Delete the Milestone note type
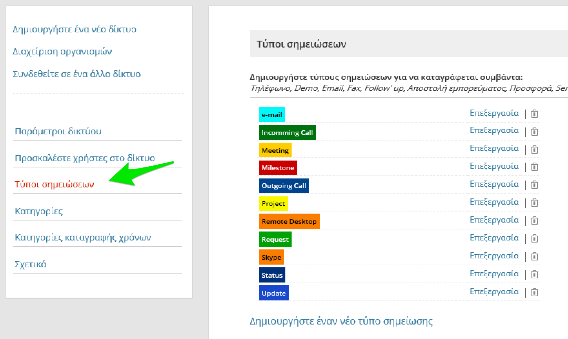This screenshot has width=568, height=339. 534,167
